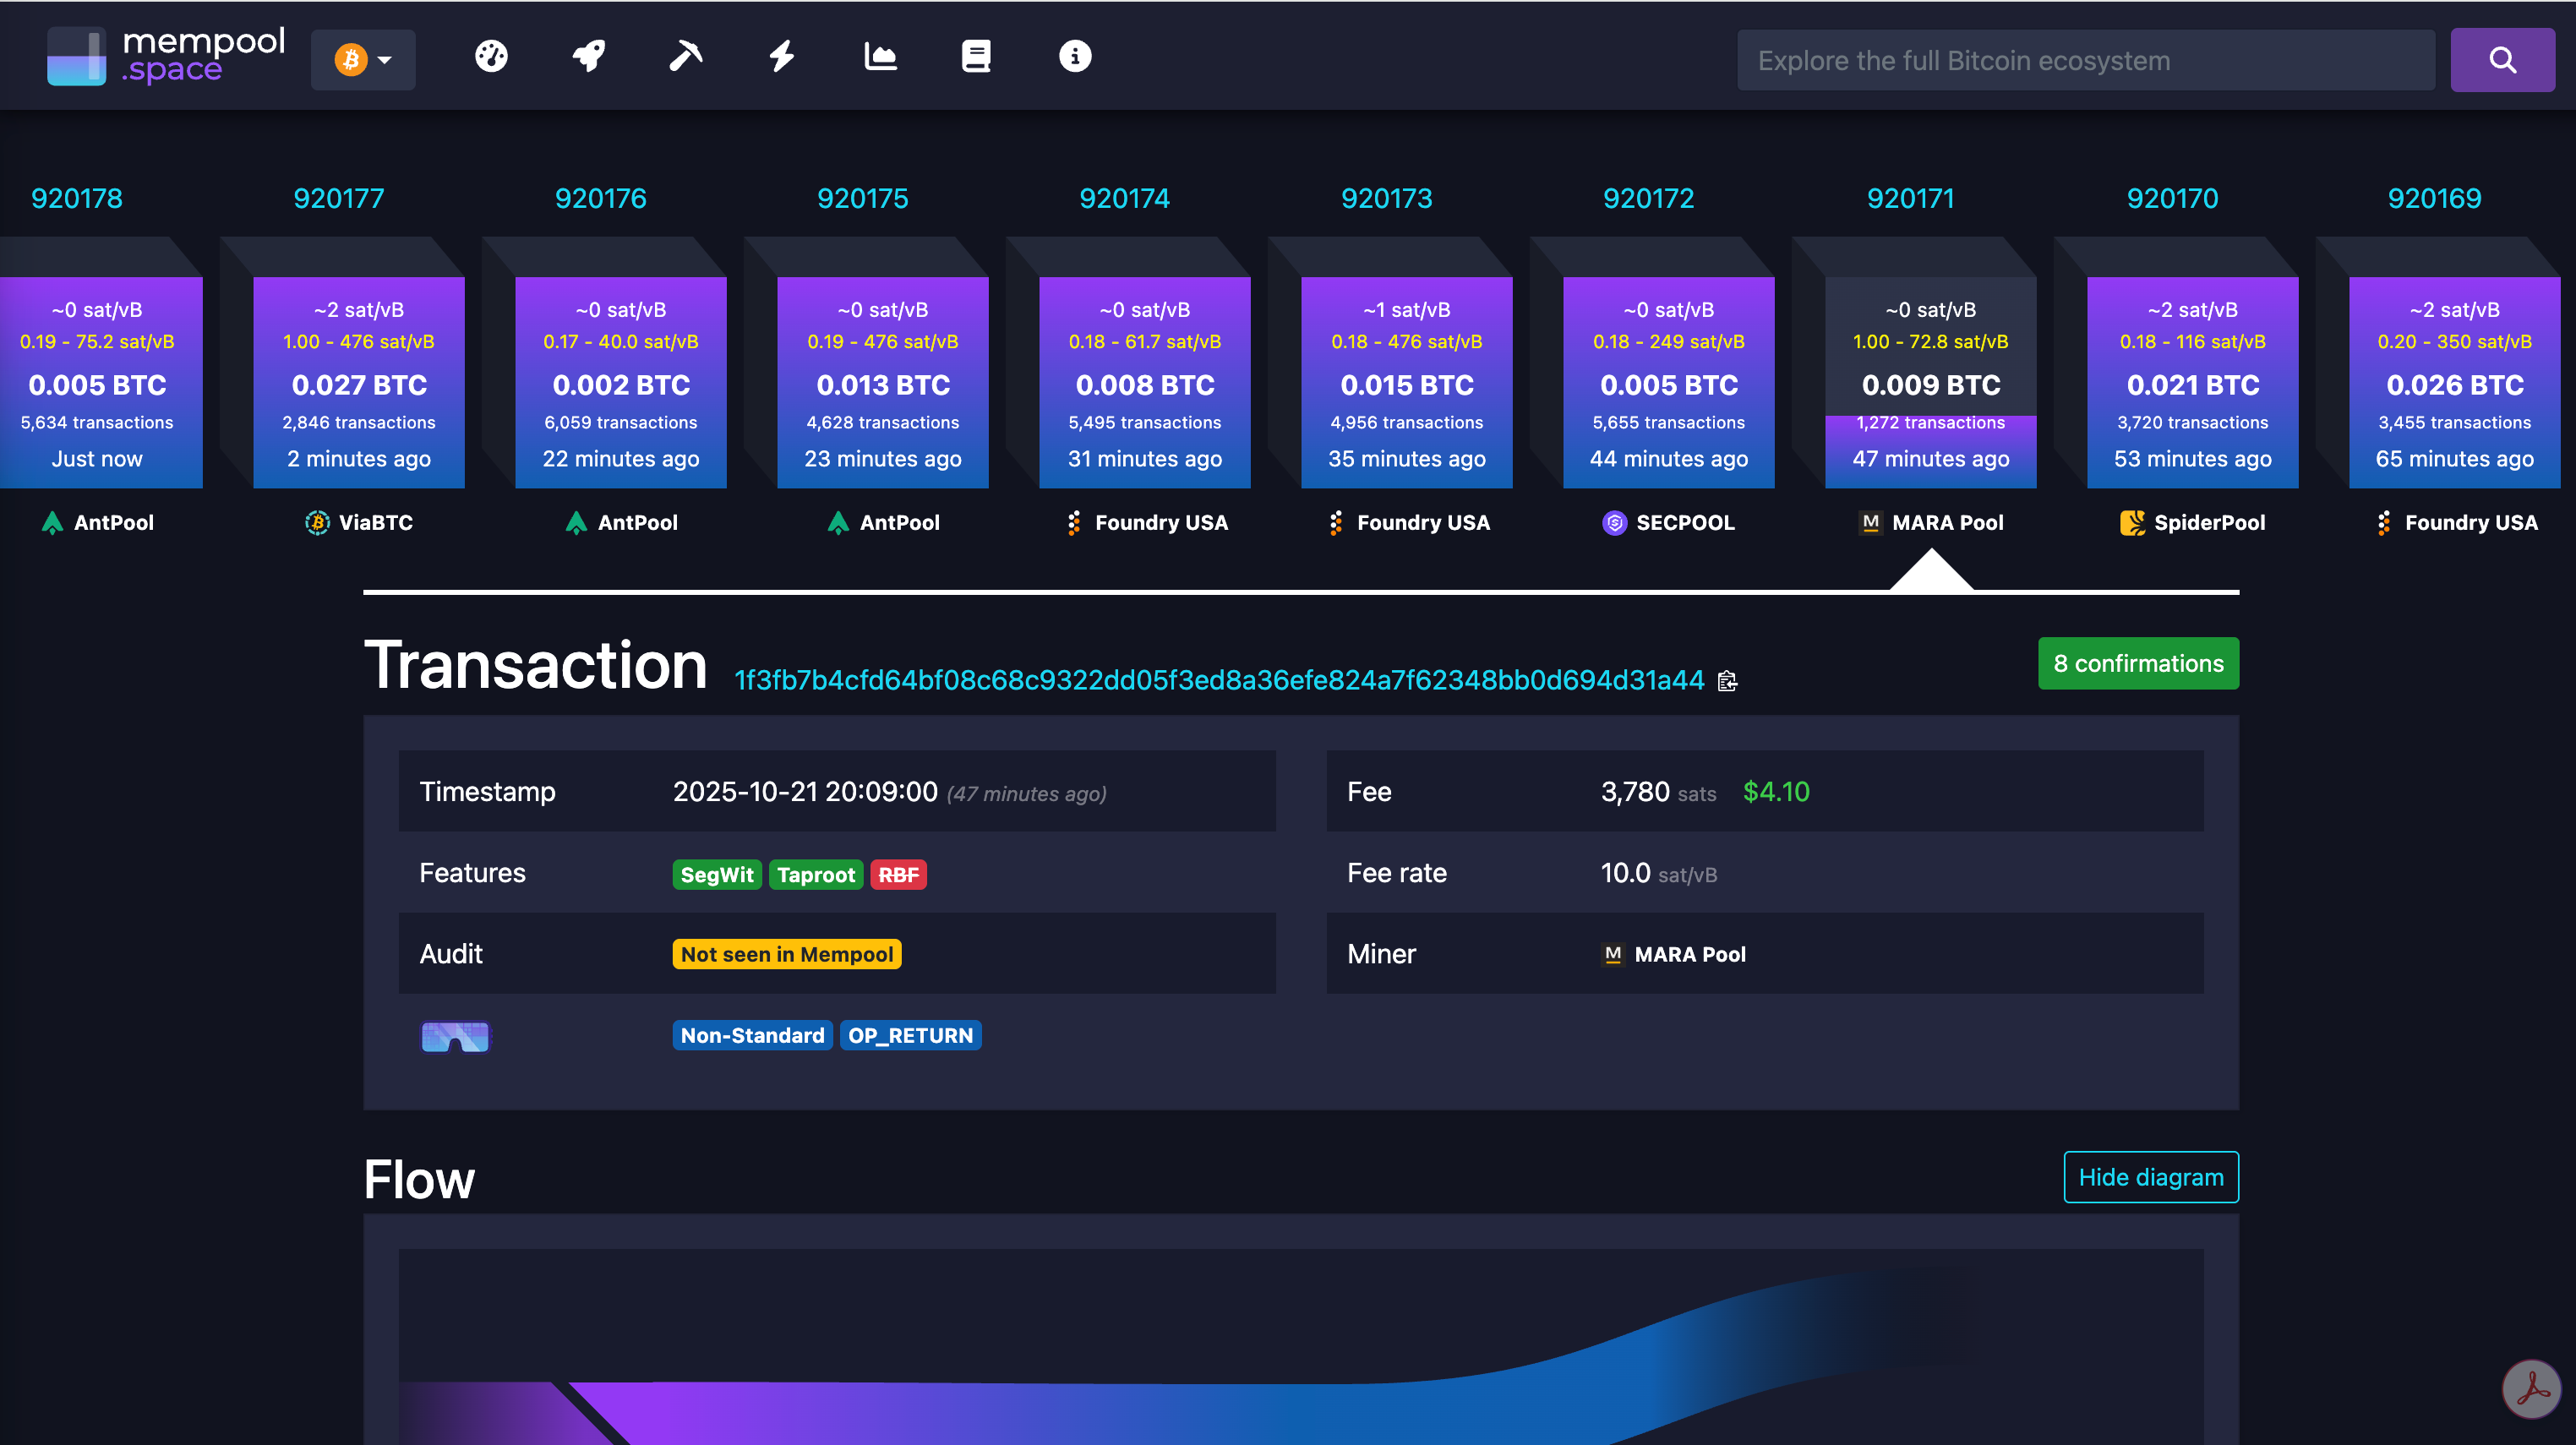The image size is (2576, 1445).
Task: Open the mining pickaxe icon
Action: click(685, 57)
